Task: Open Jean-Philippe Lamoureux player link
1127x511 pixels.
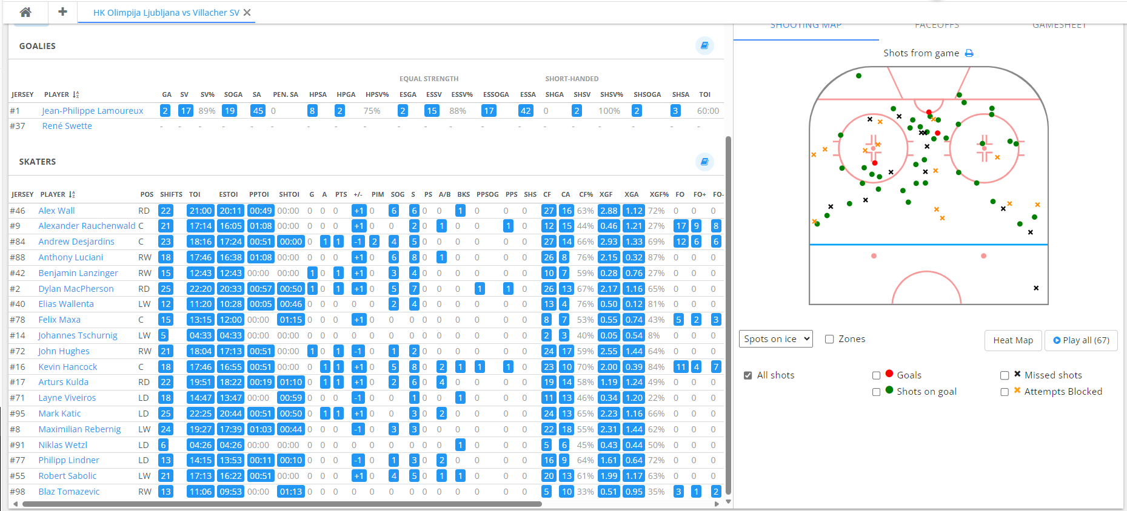Action: coord(92,111)
